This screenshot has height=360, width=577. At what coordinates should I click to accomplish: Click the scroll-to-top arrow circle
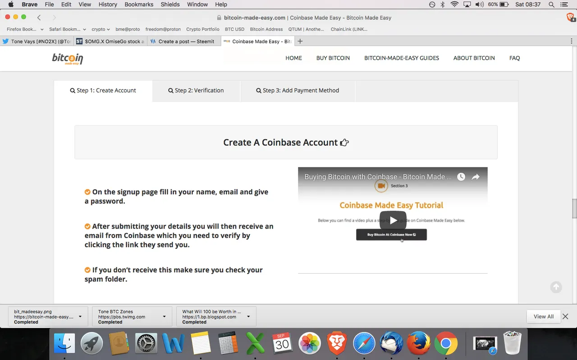556,287
